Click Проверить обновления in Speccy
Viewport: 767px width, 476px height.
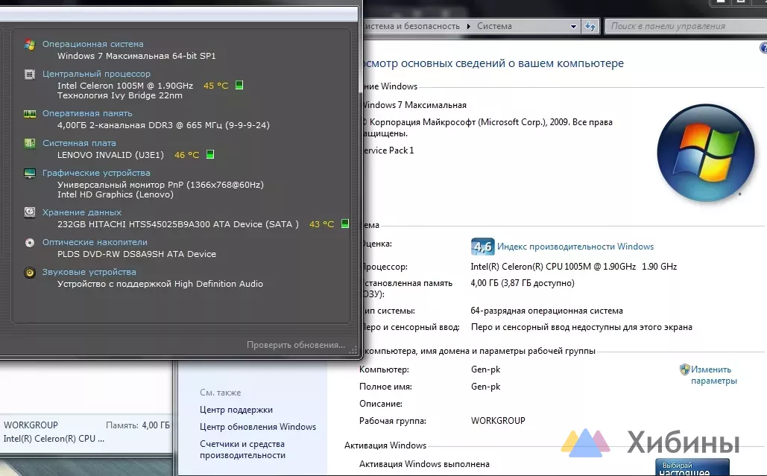coord(295,345)
